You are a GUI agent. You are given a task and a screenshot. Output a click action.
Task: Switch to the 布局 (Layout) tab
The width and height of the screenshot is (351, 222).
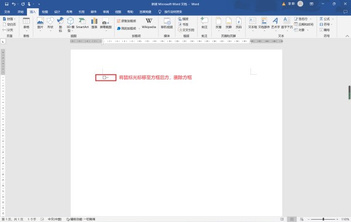tap(69, 12)
